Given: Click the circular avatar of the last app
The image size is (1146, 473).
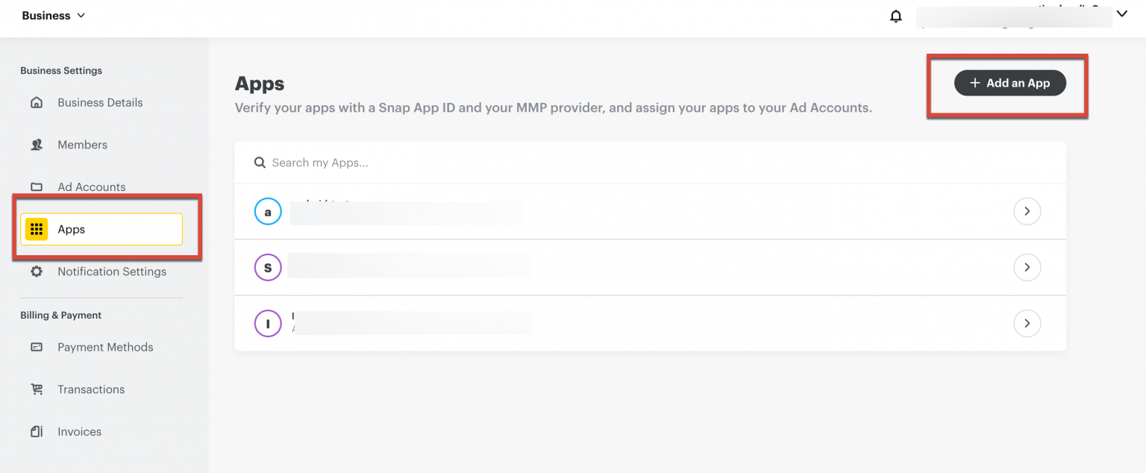Looking at the screenshot, I should coord(268,323).
